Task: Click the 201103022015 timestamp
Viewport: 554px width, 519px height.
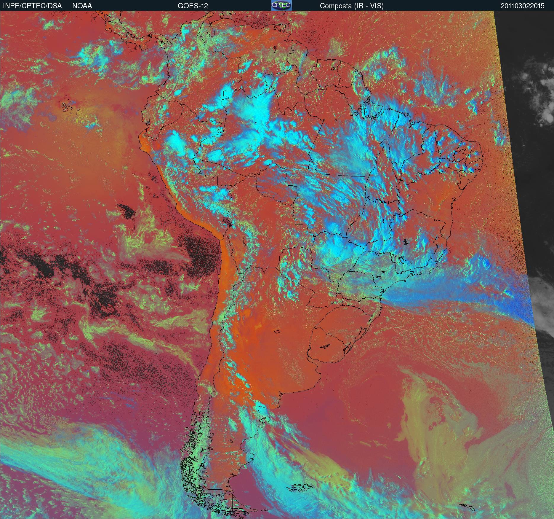Action: coord(523,6)
